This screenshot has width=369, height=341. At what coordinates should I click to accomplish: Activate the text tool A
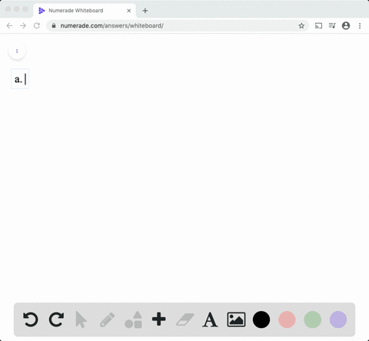click(210, 319)
